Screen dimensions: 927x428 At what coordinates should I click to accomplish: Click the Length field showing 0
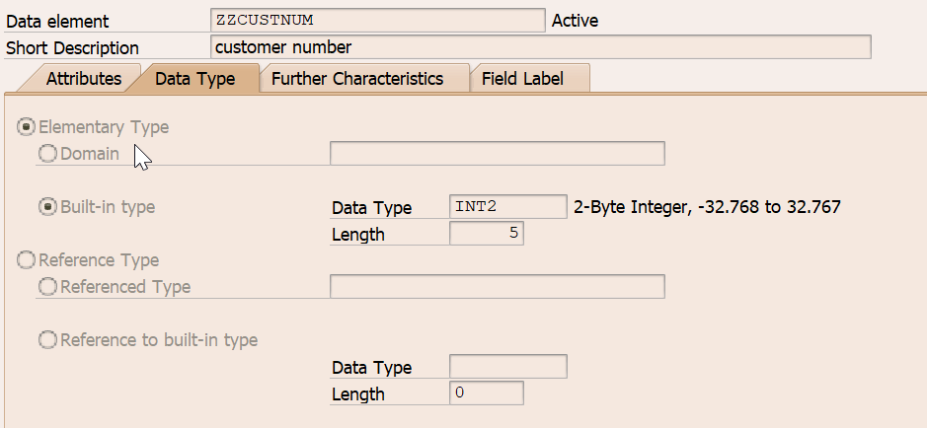point(486,393)
